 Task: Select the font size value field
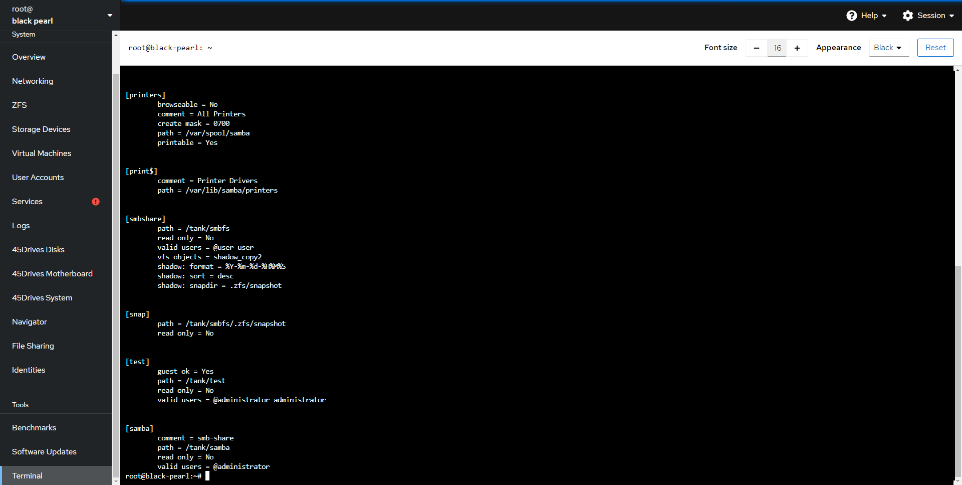777,48
